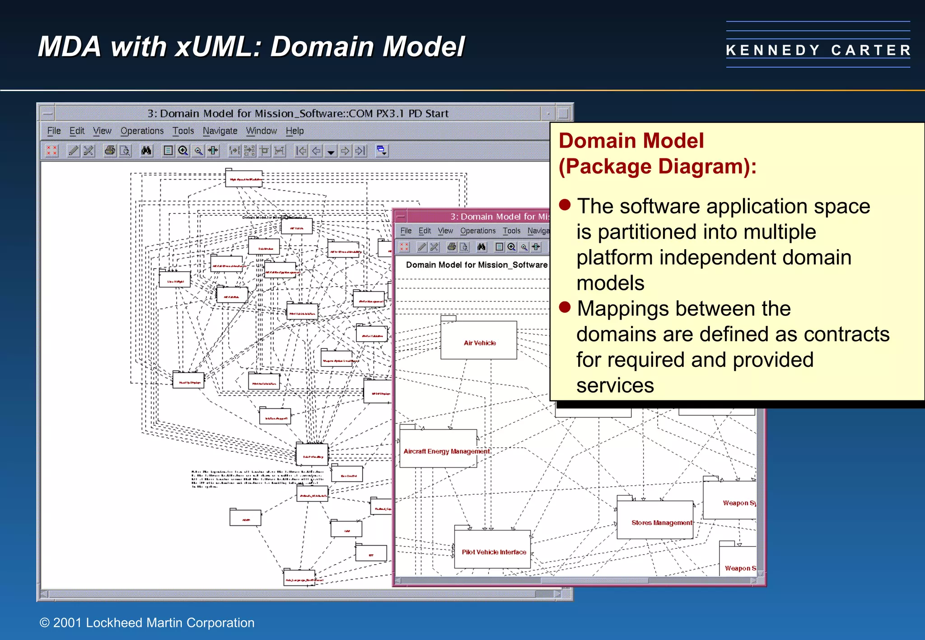Click the zoom out magnifier icon
Image resolution: width=925 pixels, height=640 pixels.
pos(198,151)
